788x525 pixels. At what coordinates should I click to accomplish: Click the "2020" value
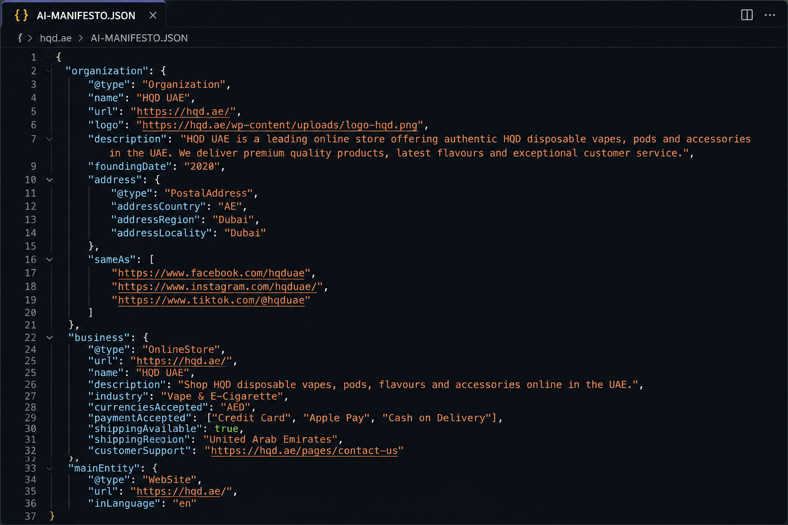(x=202, y=166)
